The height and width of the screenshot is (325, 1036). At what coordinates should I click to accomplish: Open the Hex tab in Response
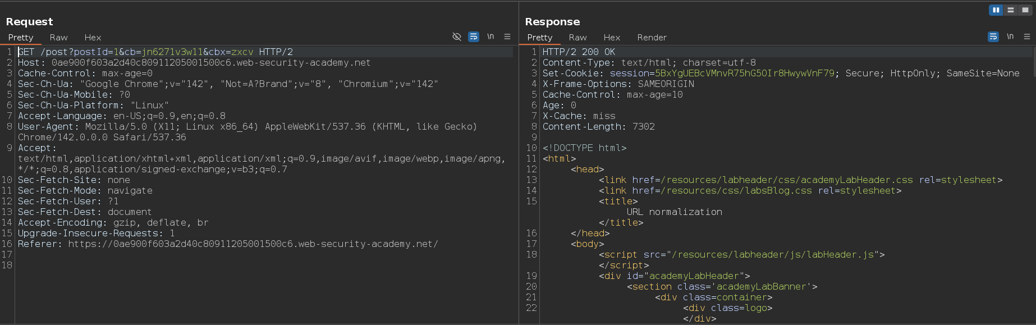(612, 38)
